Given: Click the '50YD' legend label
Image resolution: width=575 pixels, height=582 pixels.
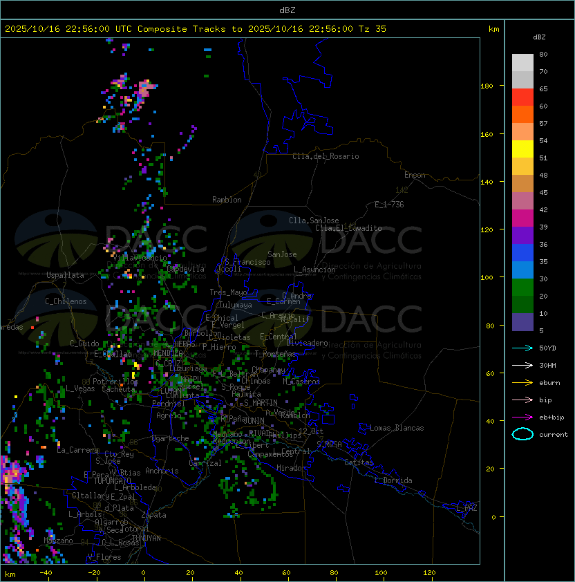Looking at the screenshot, I should 547,348.
